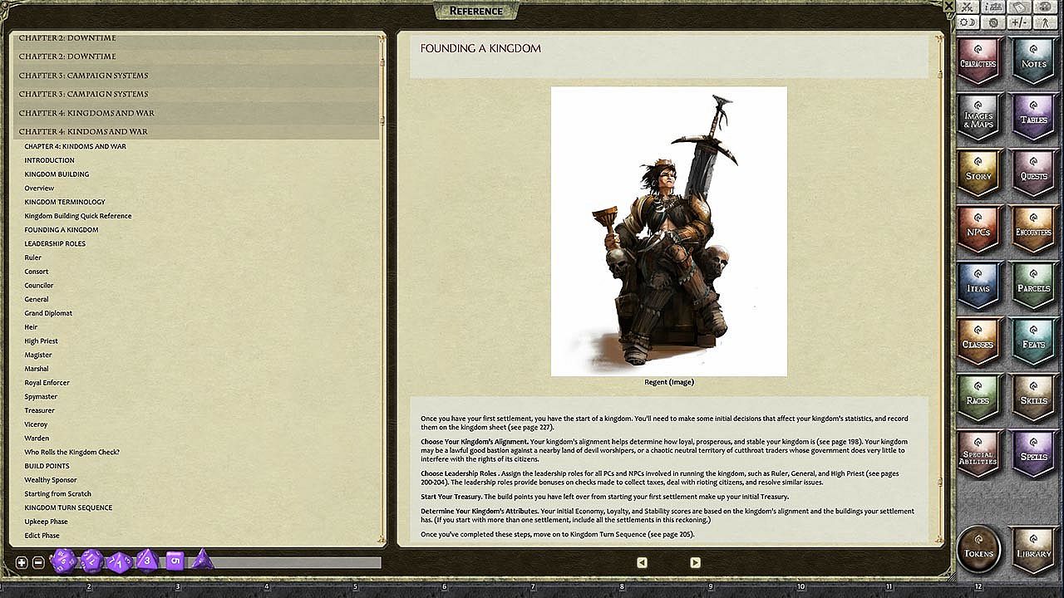Open the Special Abilities sidebar button
Image resolution: width=1064 pixels, height=598 pixels.
tap(978, 453)
